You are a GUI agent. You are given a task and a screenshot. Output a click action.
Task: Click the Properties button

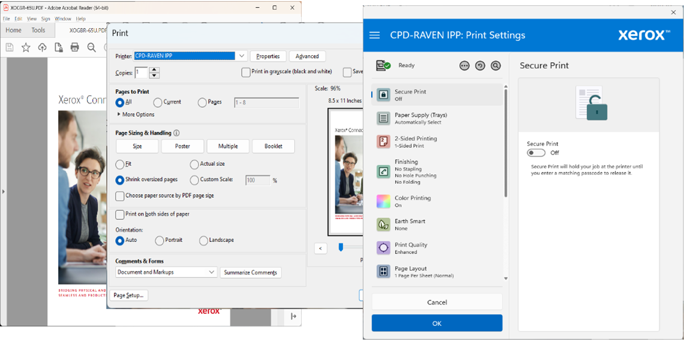click(268, 56)
